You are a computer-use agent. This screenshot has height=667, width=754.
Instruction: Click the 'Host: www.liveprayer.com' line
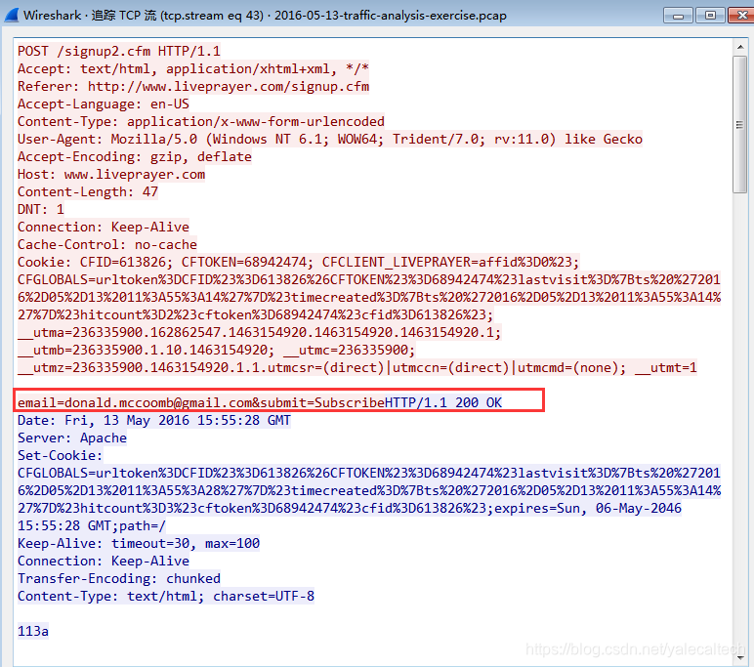(x=111, y=174)
